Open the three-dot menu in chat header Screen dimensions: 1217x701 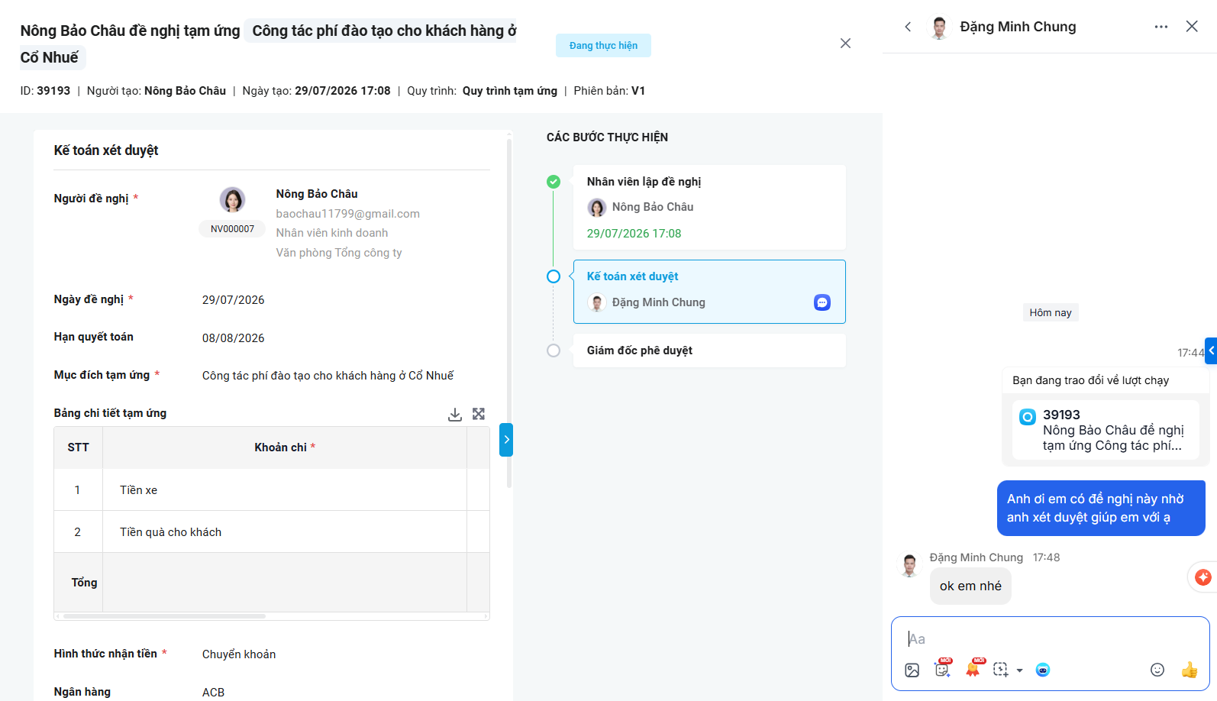point(1161,27)
